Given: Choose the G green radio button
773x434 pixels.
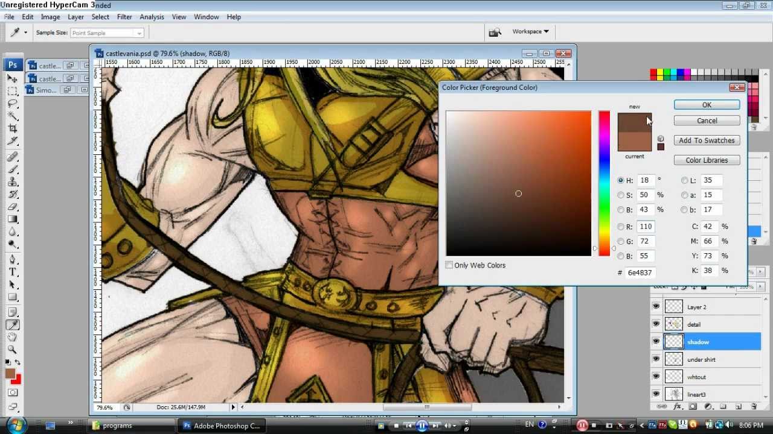Looking at the screenshot, I should click(x=621, y=242).
